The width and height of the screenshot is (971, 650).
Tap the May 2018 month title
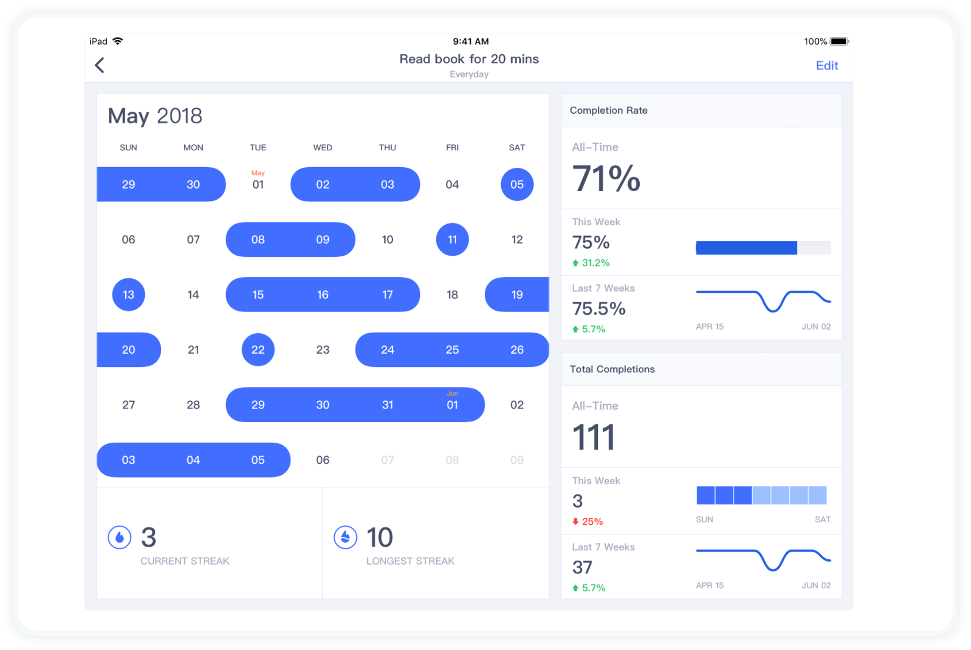[155, 116]
